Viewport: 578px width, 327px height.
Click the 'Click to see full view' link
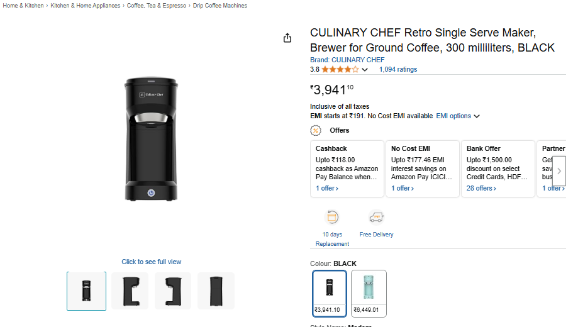pyautogui.click(x=151, y=262)
